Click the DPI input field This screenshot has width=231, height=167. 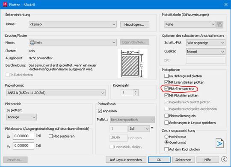coord(206,60)
